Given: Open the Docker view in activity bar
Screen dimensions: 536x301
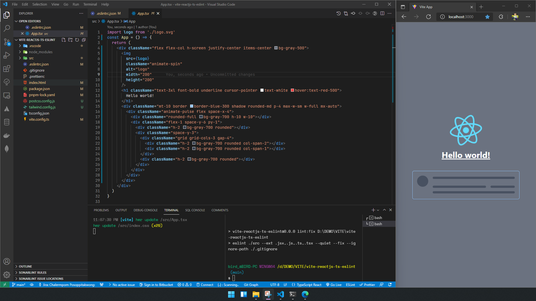Looking at the screenshot, I should point(7,135).
